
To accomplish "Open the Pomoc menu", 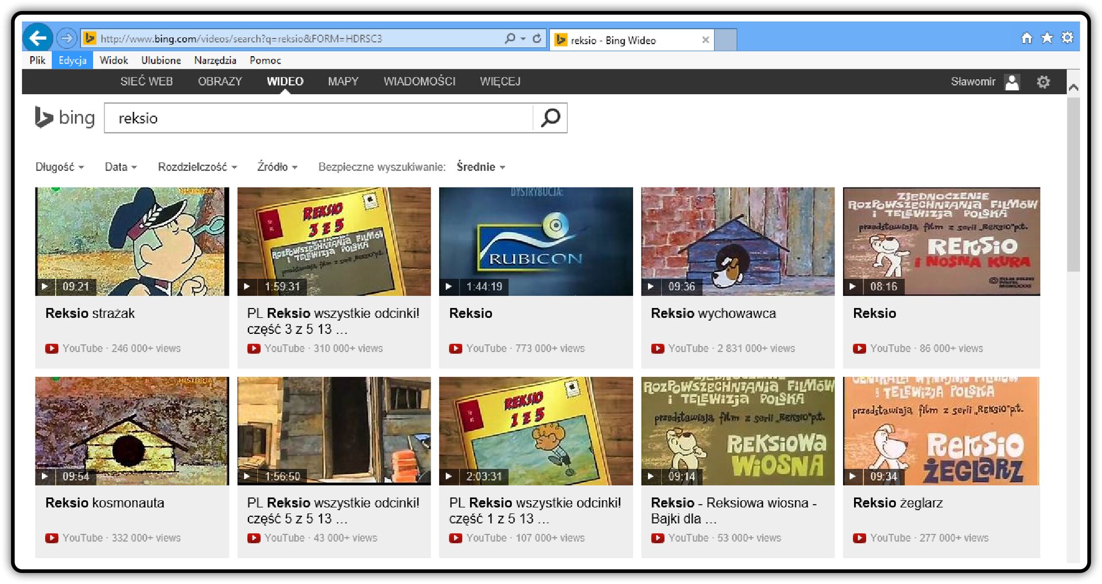I will pyautogui.click(x=265, y=60).
